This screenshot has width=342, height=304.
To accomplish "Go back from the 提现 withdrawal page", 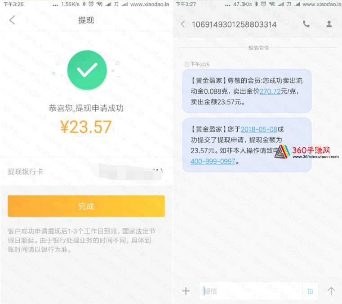I will point(12,20).
